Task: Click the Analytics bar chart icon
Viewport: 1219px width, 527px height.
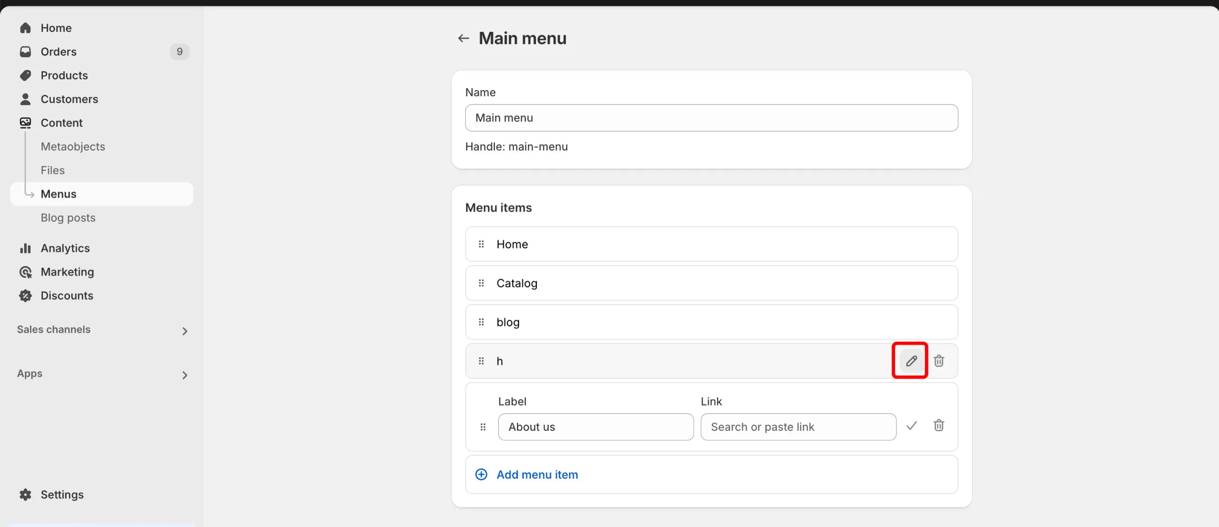Action: click(26, 248)
